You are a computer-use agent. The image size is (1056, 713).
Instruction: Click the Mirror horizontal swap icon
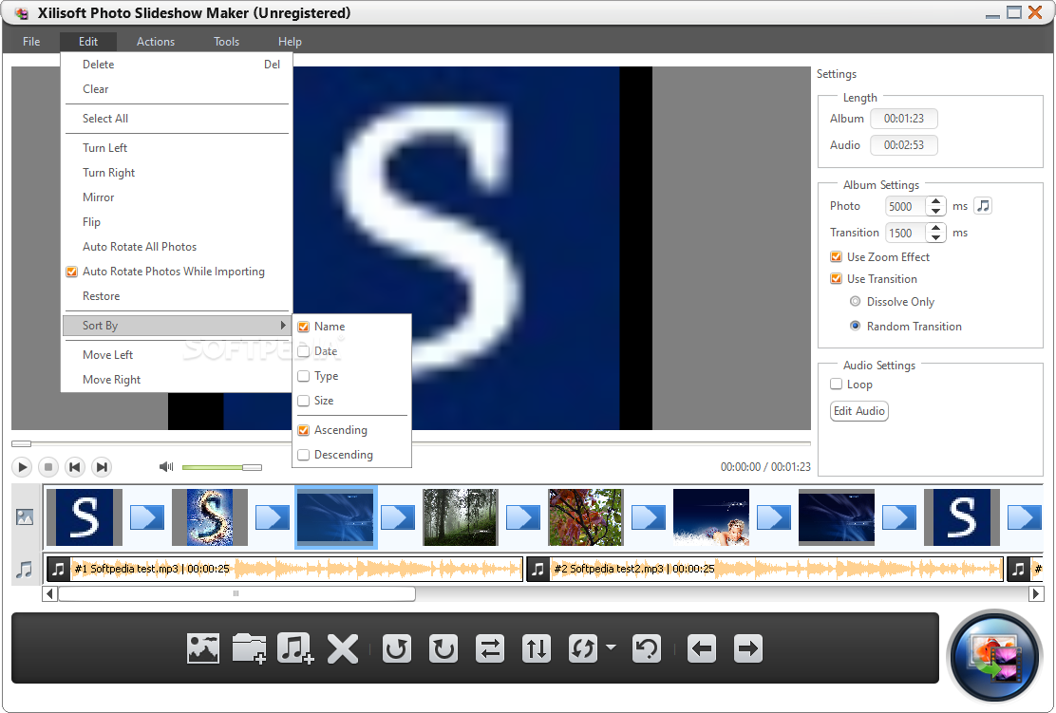coord(490,649)
